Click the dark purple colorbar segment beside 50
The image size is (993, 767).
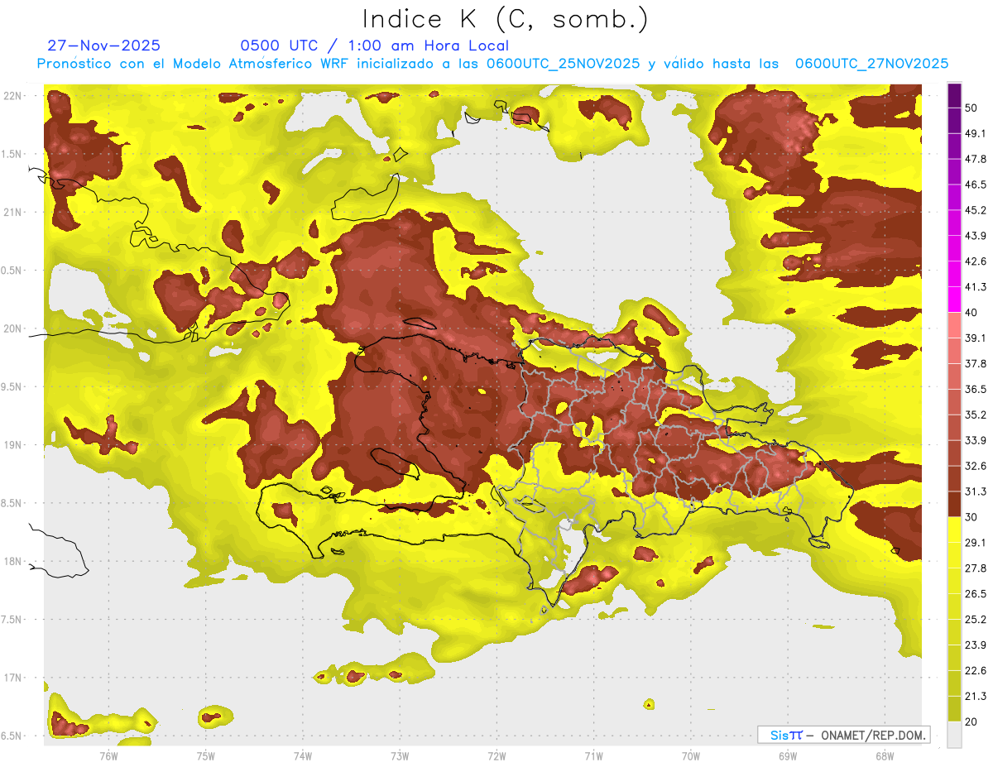coord(954,94)
